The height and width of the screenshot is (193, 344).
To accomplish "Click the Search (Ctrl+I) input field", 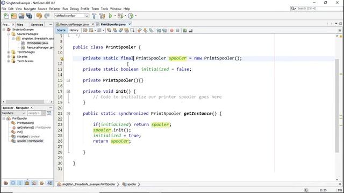I will click(319, 9).
